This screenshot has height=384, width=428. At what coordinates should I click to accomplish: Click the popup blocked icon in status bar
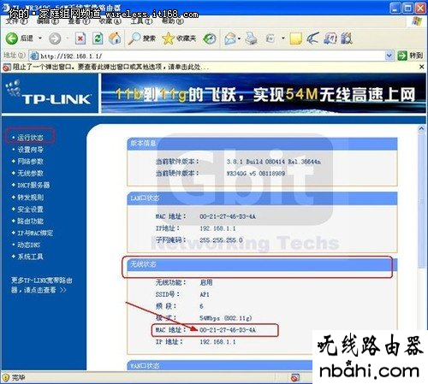point(295,378)
